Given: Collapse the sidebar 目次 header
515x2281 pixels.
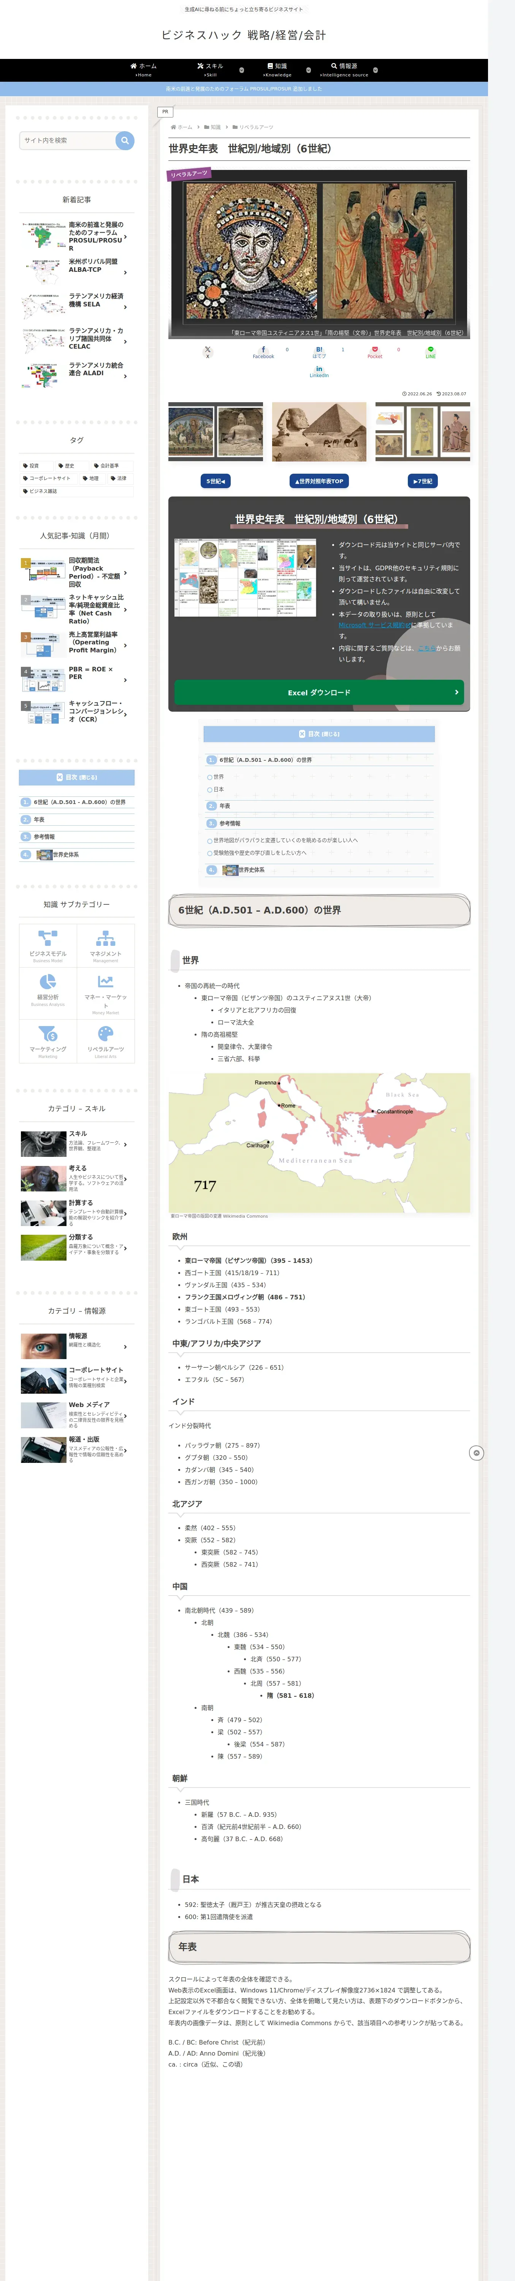Looking at the screenshot, I should tap(77, 777).
